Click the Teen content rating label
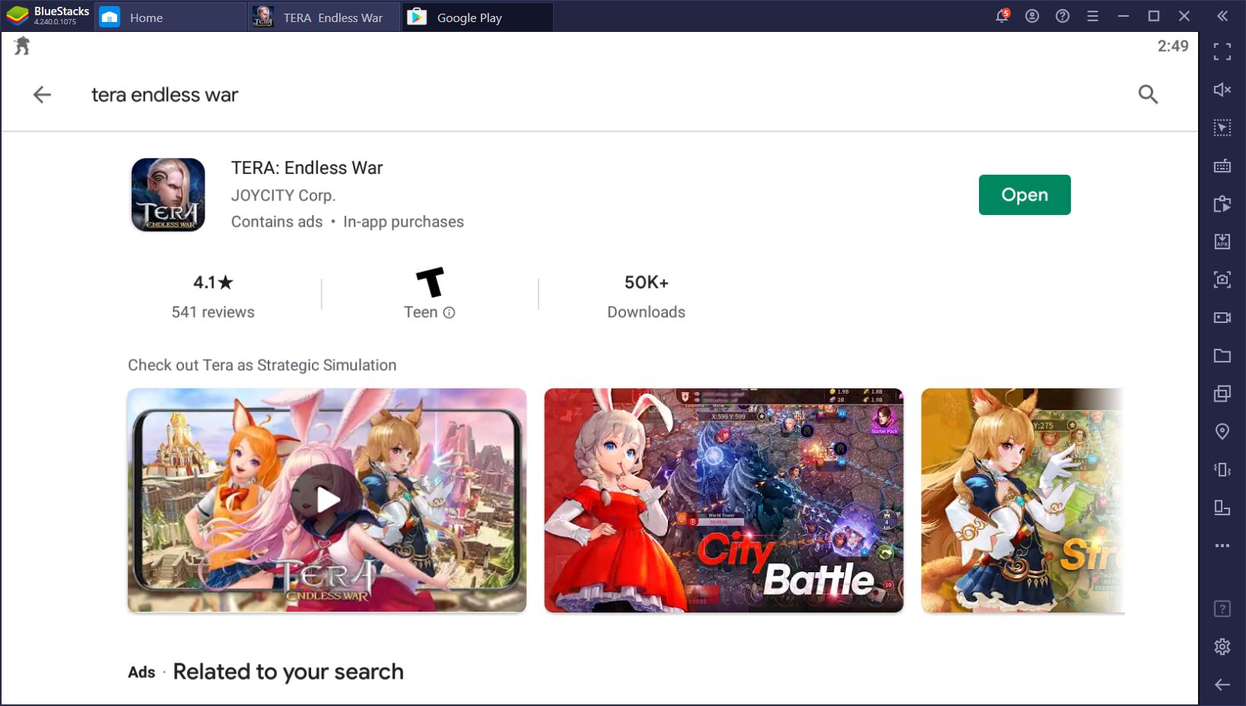 coord(421,312)
